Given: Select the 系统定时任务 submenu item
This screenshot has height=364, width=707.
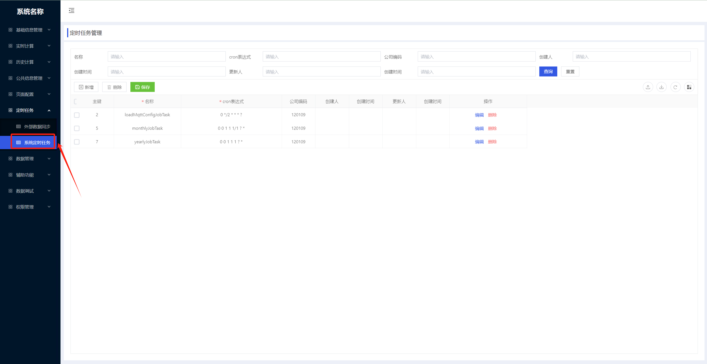Looking at the screenshot, I should [x=28, y=143].
